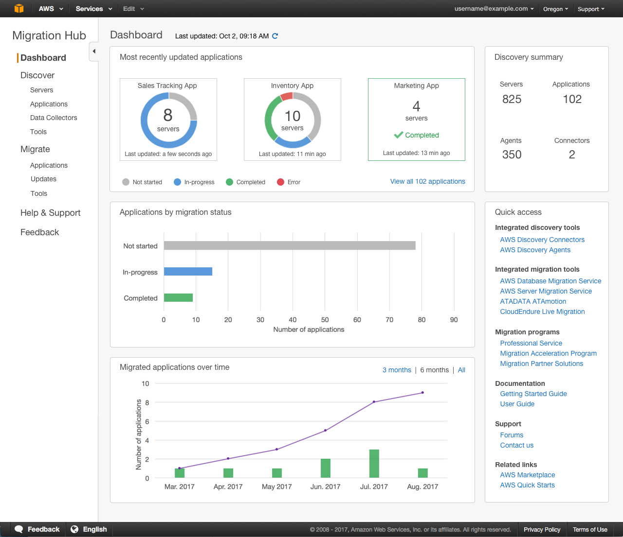Screen dimensions: 623x537
Task: Click the red Error legend swatch
Action: click(280, 182)
